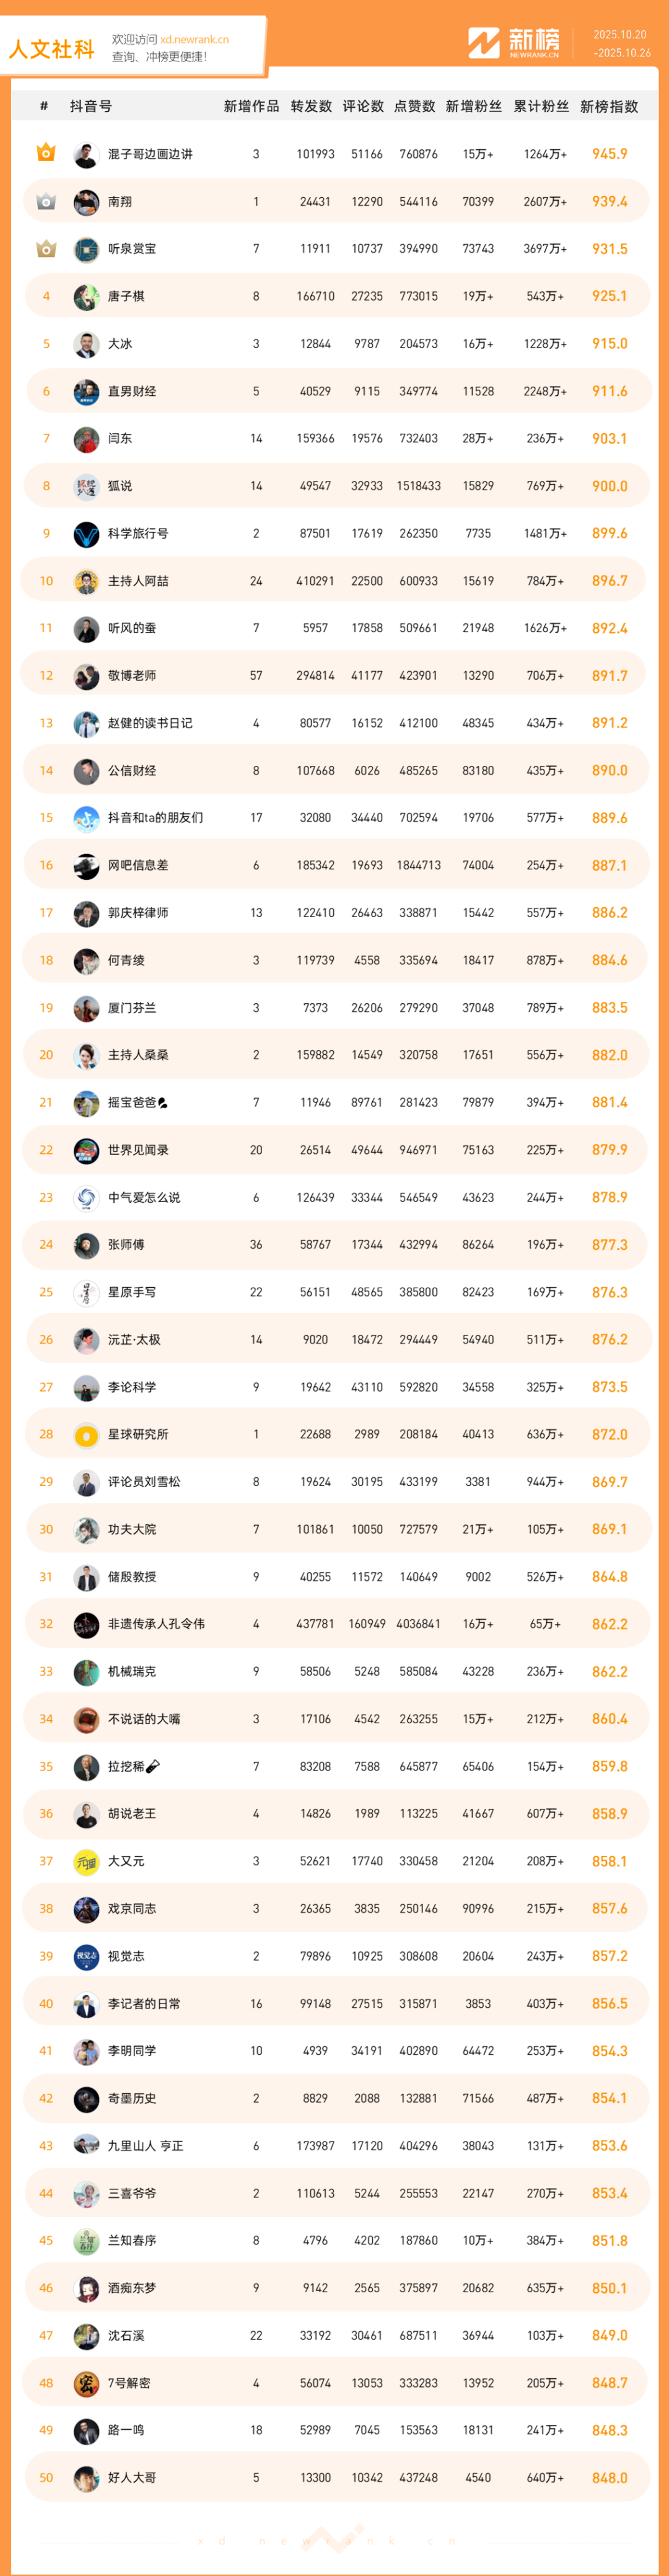This screenshot has width=669, height=2576.
Task: Click the 945.9 index score
Action: click(x=609, y=154)
